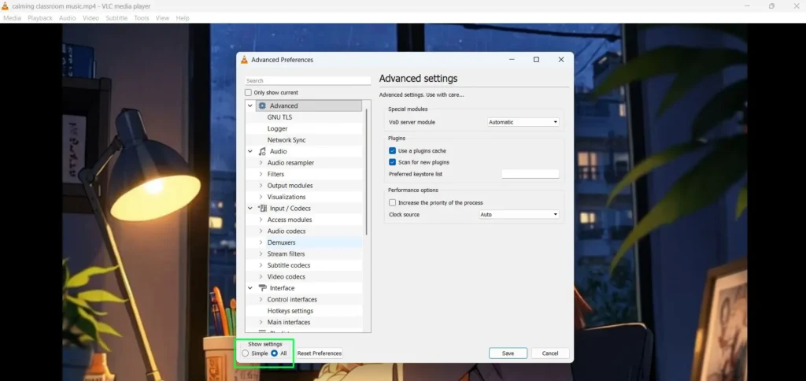Uncheck Scan for new plugins
This screenshot has height=381, width=806.
tap(392, 162)
